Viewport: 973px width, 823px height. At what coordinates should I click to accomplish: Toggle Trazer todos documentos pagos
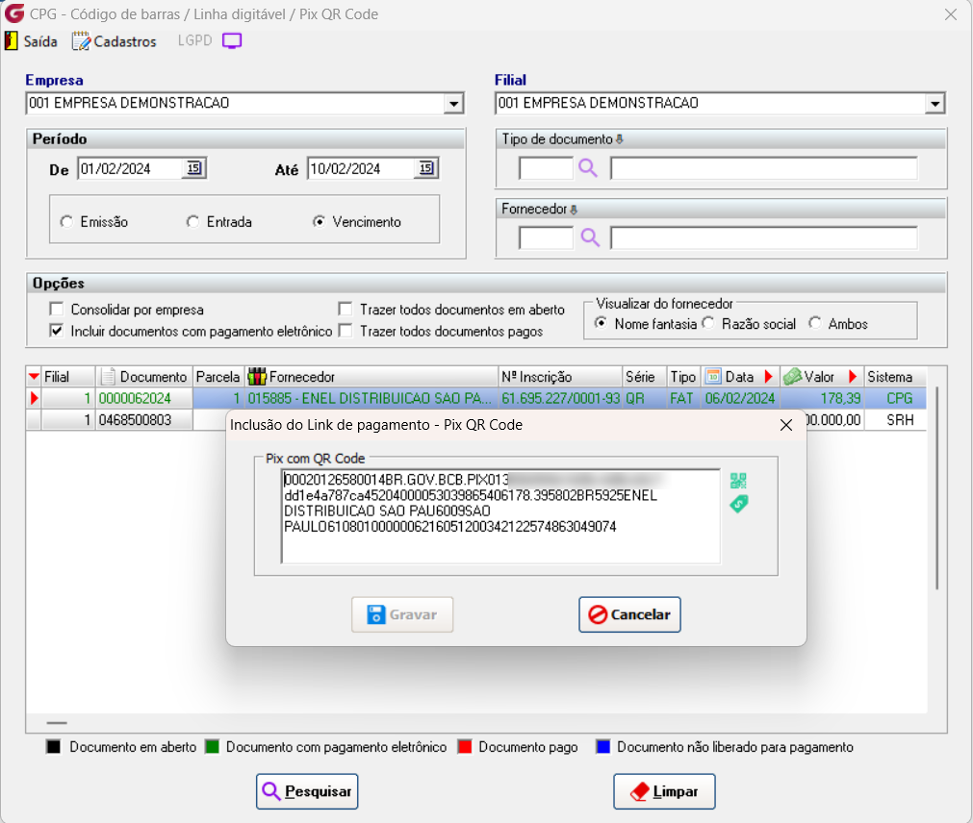pos(346,331)
